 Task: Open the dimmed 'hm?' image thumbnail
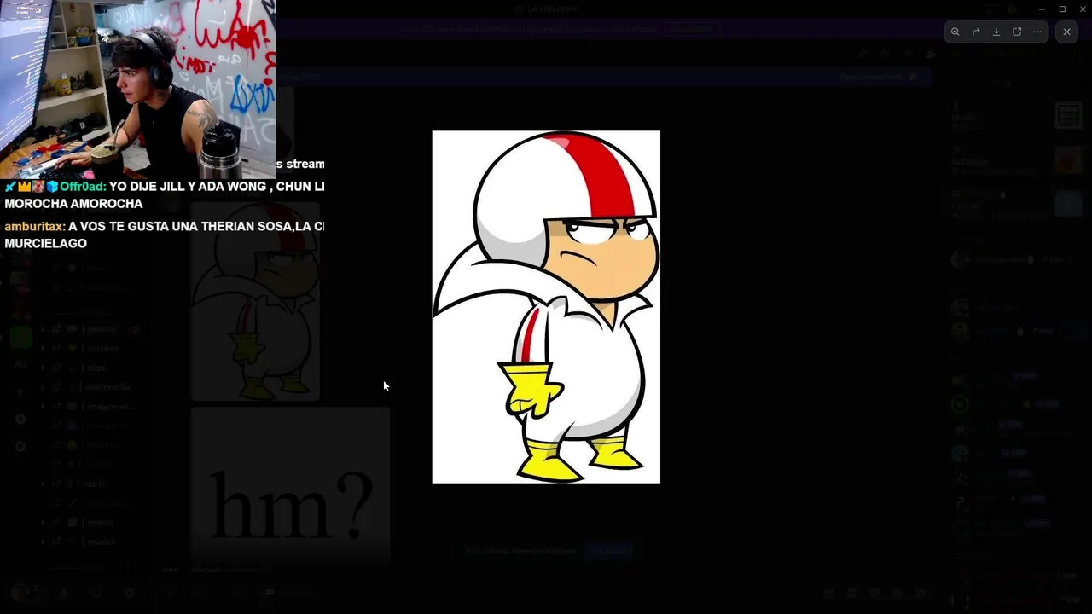(290, 486)
